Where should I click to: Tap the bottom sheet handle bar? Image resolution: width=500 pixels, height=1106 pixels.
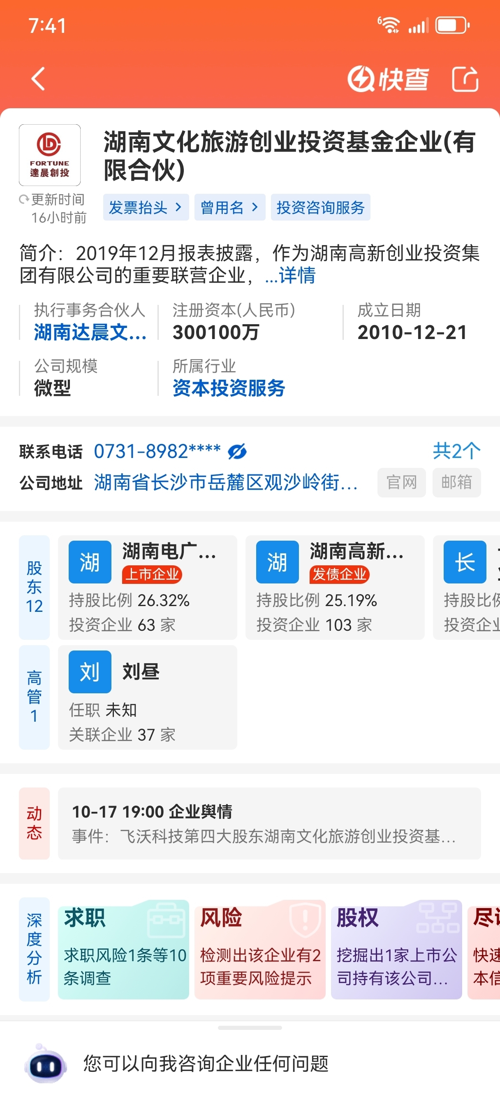pos(250,1028)
